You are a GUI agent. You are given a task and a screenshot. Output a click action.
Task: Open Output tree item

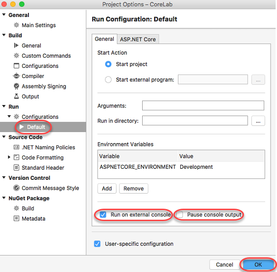click(x=30, y=96)
